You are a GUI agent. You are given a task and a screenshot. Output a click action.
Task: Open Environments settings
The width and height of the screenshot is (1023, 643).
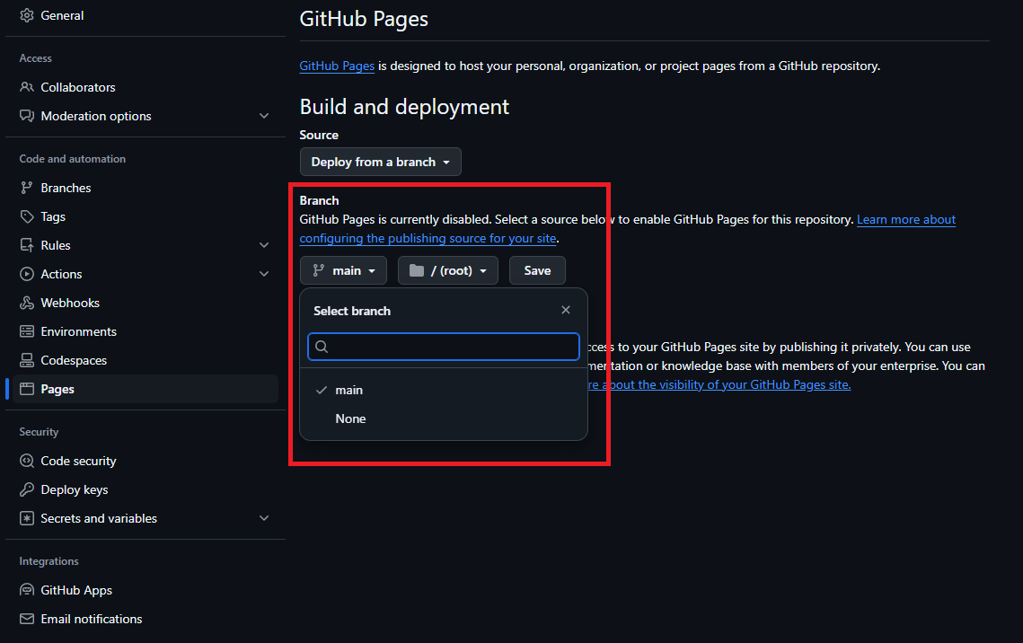point(78,331)
